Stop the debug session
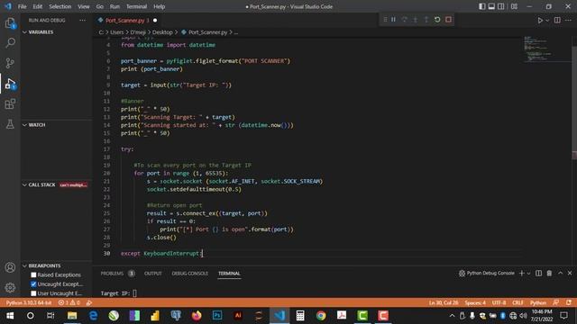 [448, 20]
